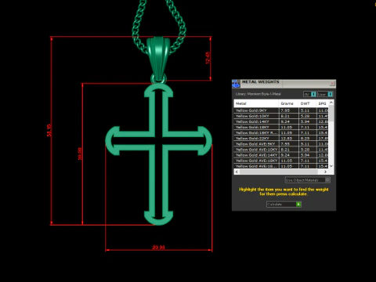Sort by the Grams column header

(288, 103)
